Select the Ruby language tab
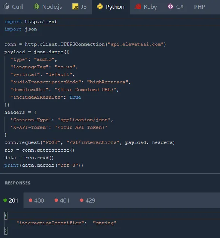 coord(146,7)
